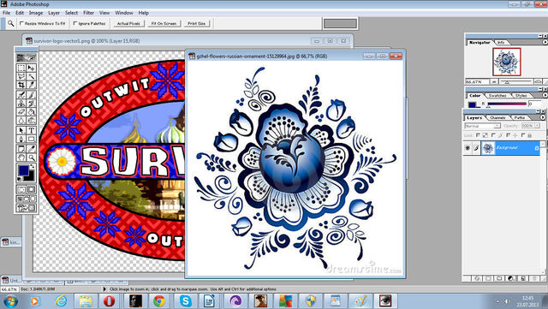Open the blend mode Normal dropdown

(x=483, y=126)
